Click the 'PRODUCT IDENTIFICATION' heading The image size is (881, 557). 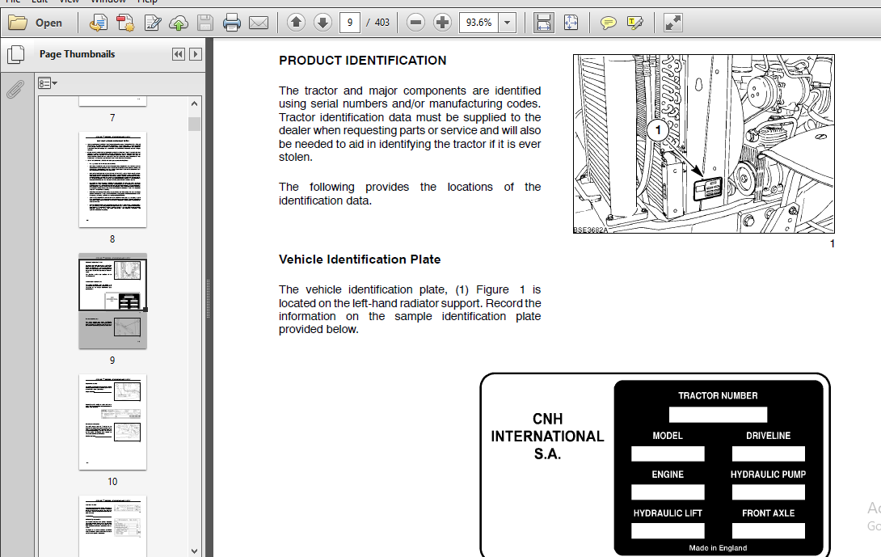(362, 61)
